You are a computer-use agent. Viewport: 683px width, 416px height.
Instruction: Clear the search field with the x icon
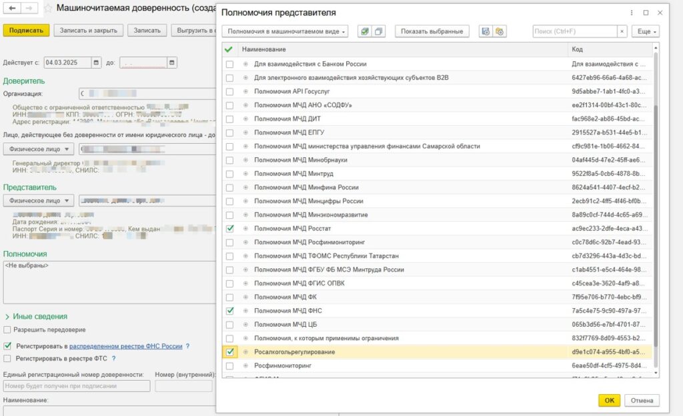[622, 31]
